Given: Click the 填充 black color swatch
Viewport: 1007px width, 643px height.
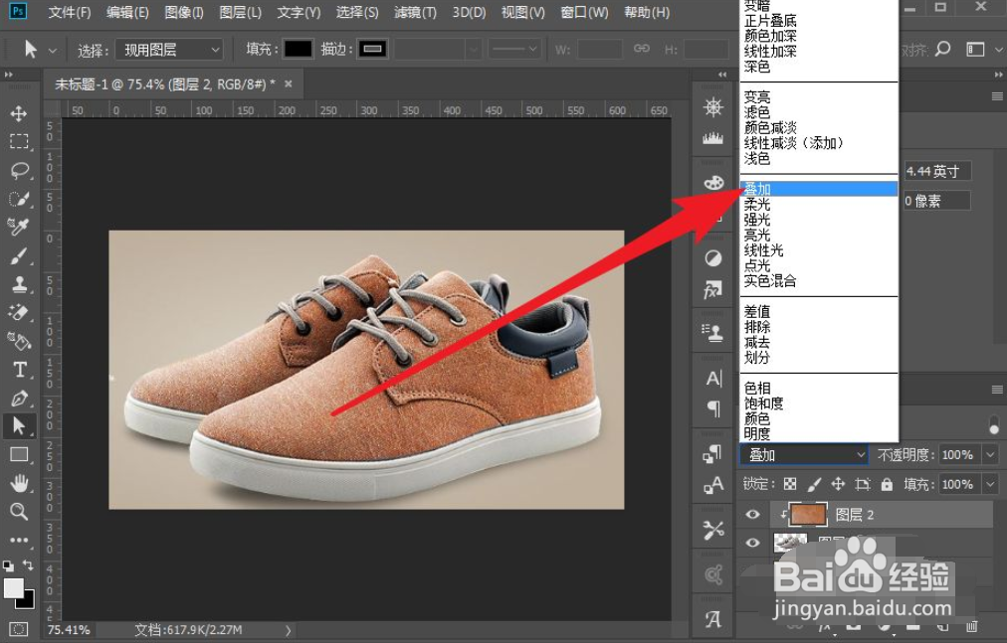Looking at the screenshot, I should click(x=298, y=49).
